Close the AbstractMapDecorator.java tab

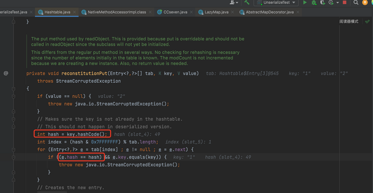tap(298, 12)
